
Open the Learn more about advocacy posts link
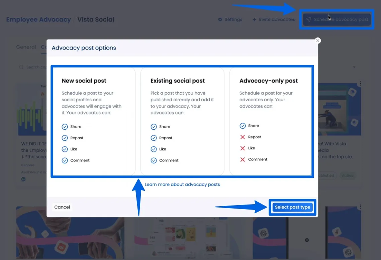(x=182, y=184)
